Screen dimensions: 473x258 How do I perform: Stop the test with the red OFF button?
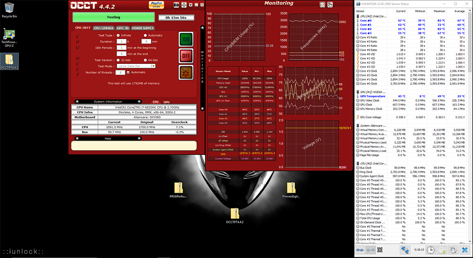tap(186, 56)
